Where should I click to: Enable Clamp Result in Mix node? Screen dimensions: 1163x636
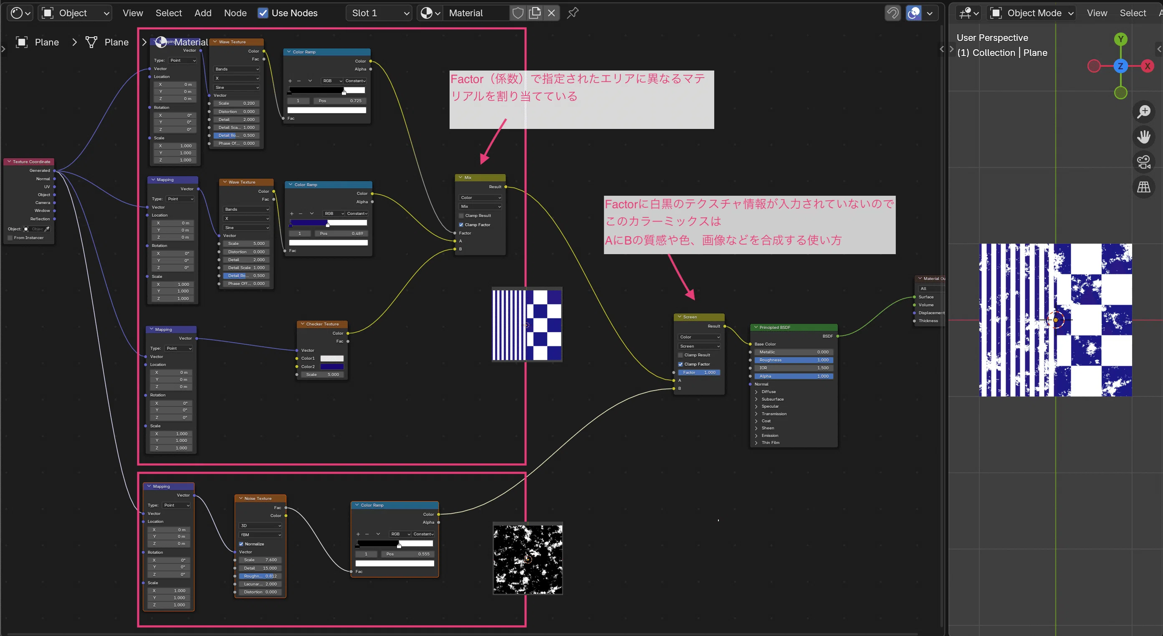461,216
